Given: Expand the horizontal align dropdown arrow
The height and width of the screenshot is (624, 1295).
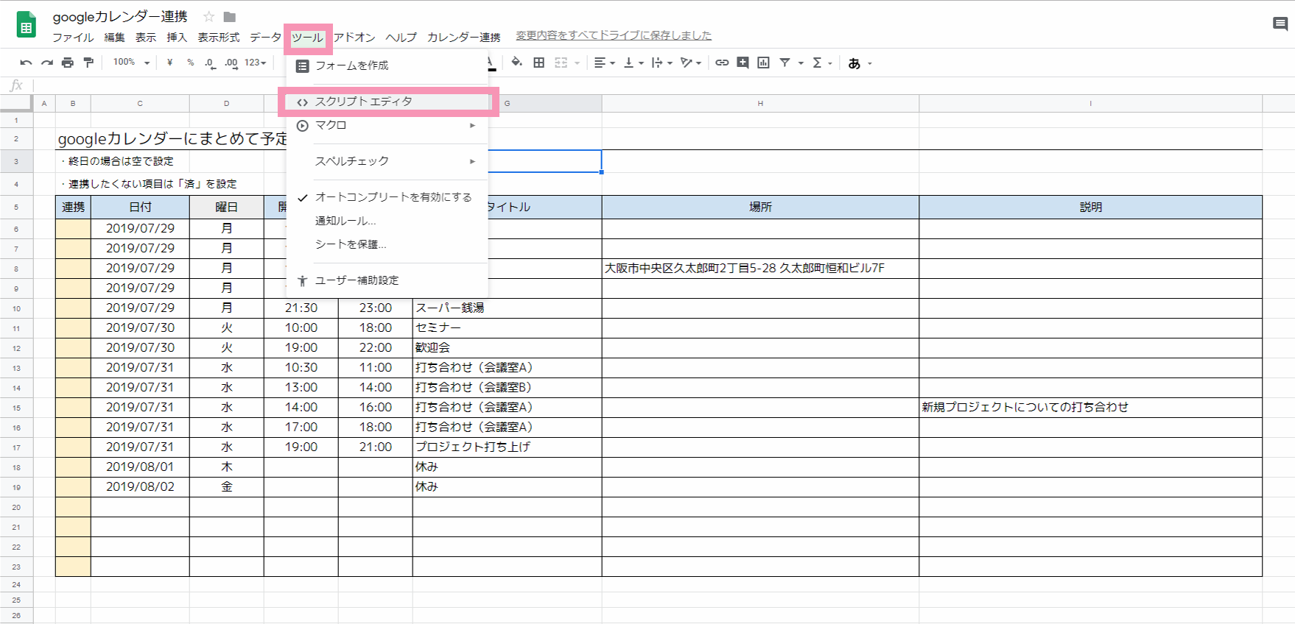Looking at the screenshot, I should pos(612,63).
